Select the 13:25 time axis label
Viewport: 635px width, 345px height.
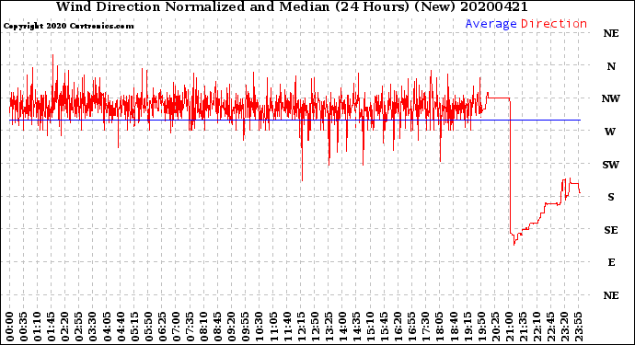point(329,327)
